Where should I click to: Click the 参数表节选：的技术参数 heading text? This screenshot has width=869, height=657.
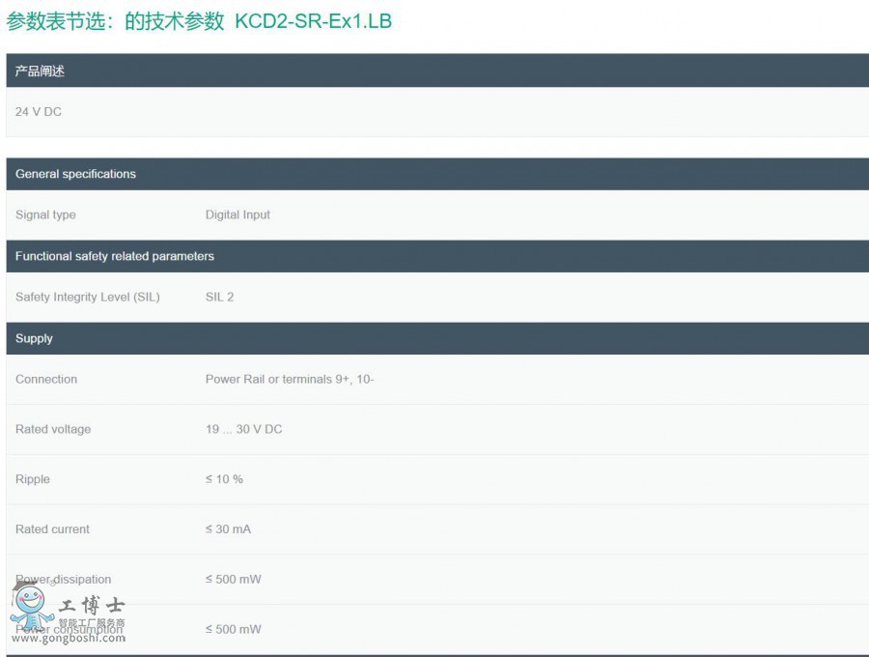(x=115, y=21)
